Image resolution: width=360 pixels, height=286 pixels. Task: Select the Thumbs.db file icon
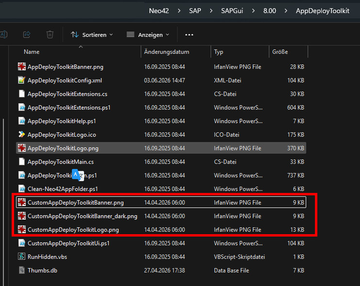[21, 270]
